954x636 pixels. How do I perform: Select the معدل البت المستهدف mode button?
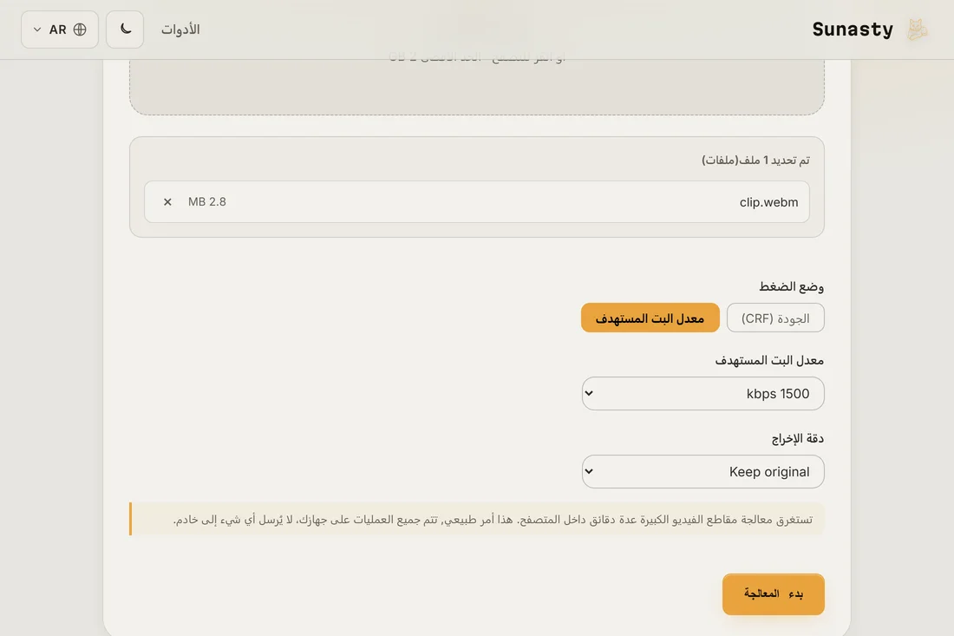650,318
